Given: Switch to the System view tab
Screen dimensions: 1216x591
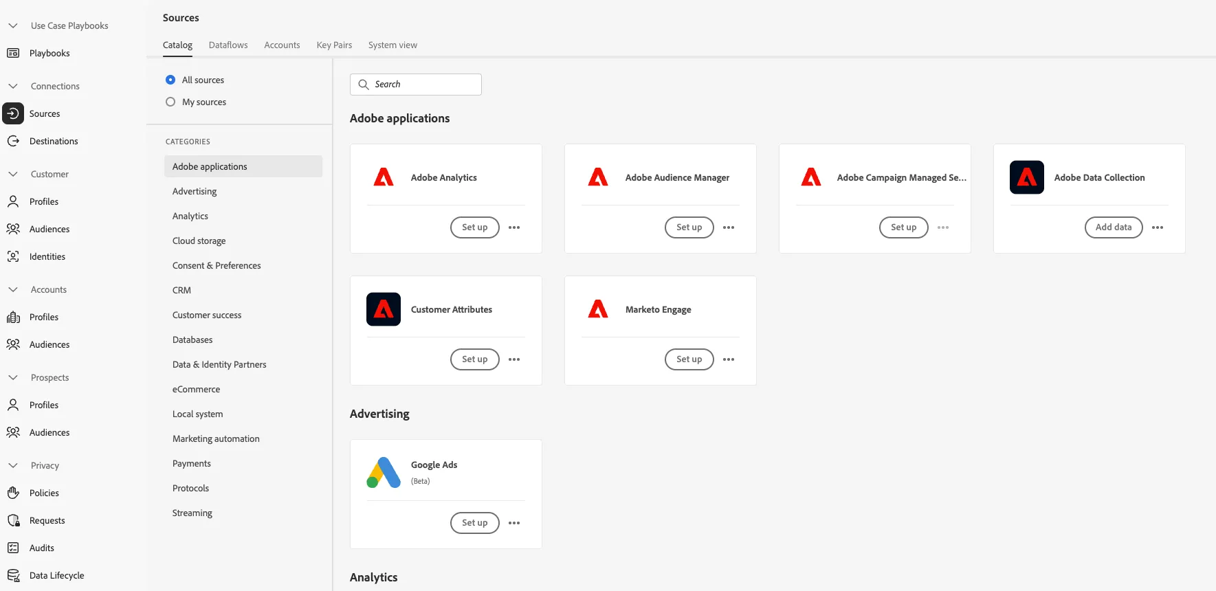Looking at the screenshot, I should (x=393, y=45).
